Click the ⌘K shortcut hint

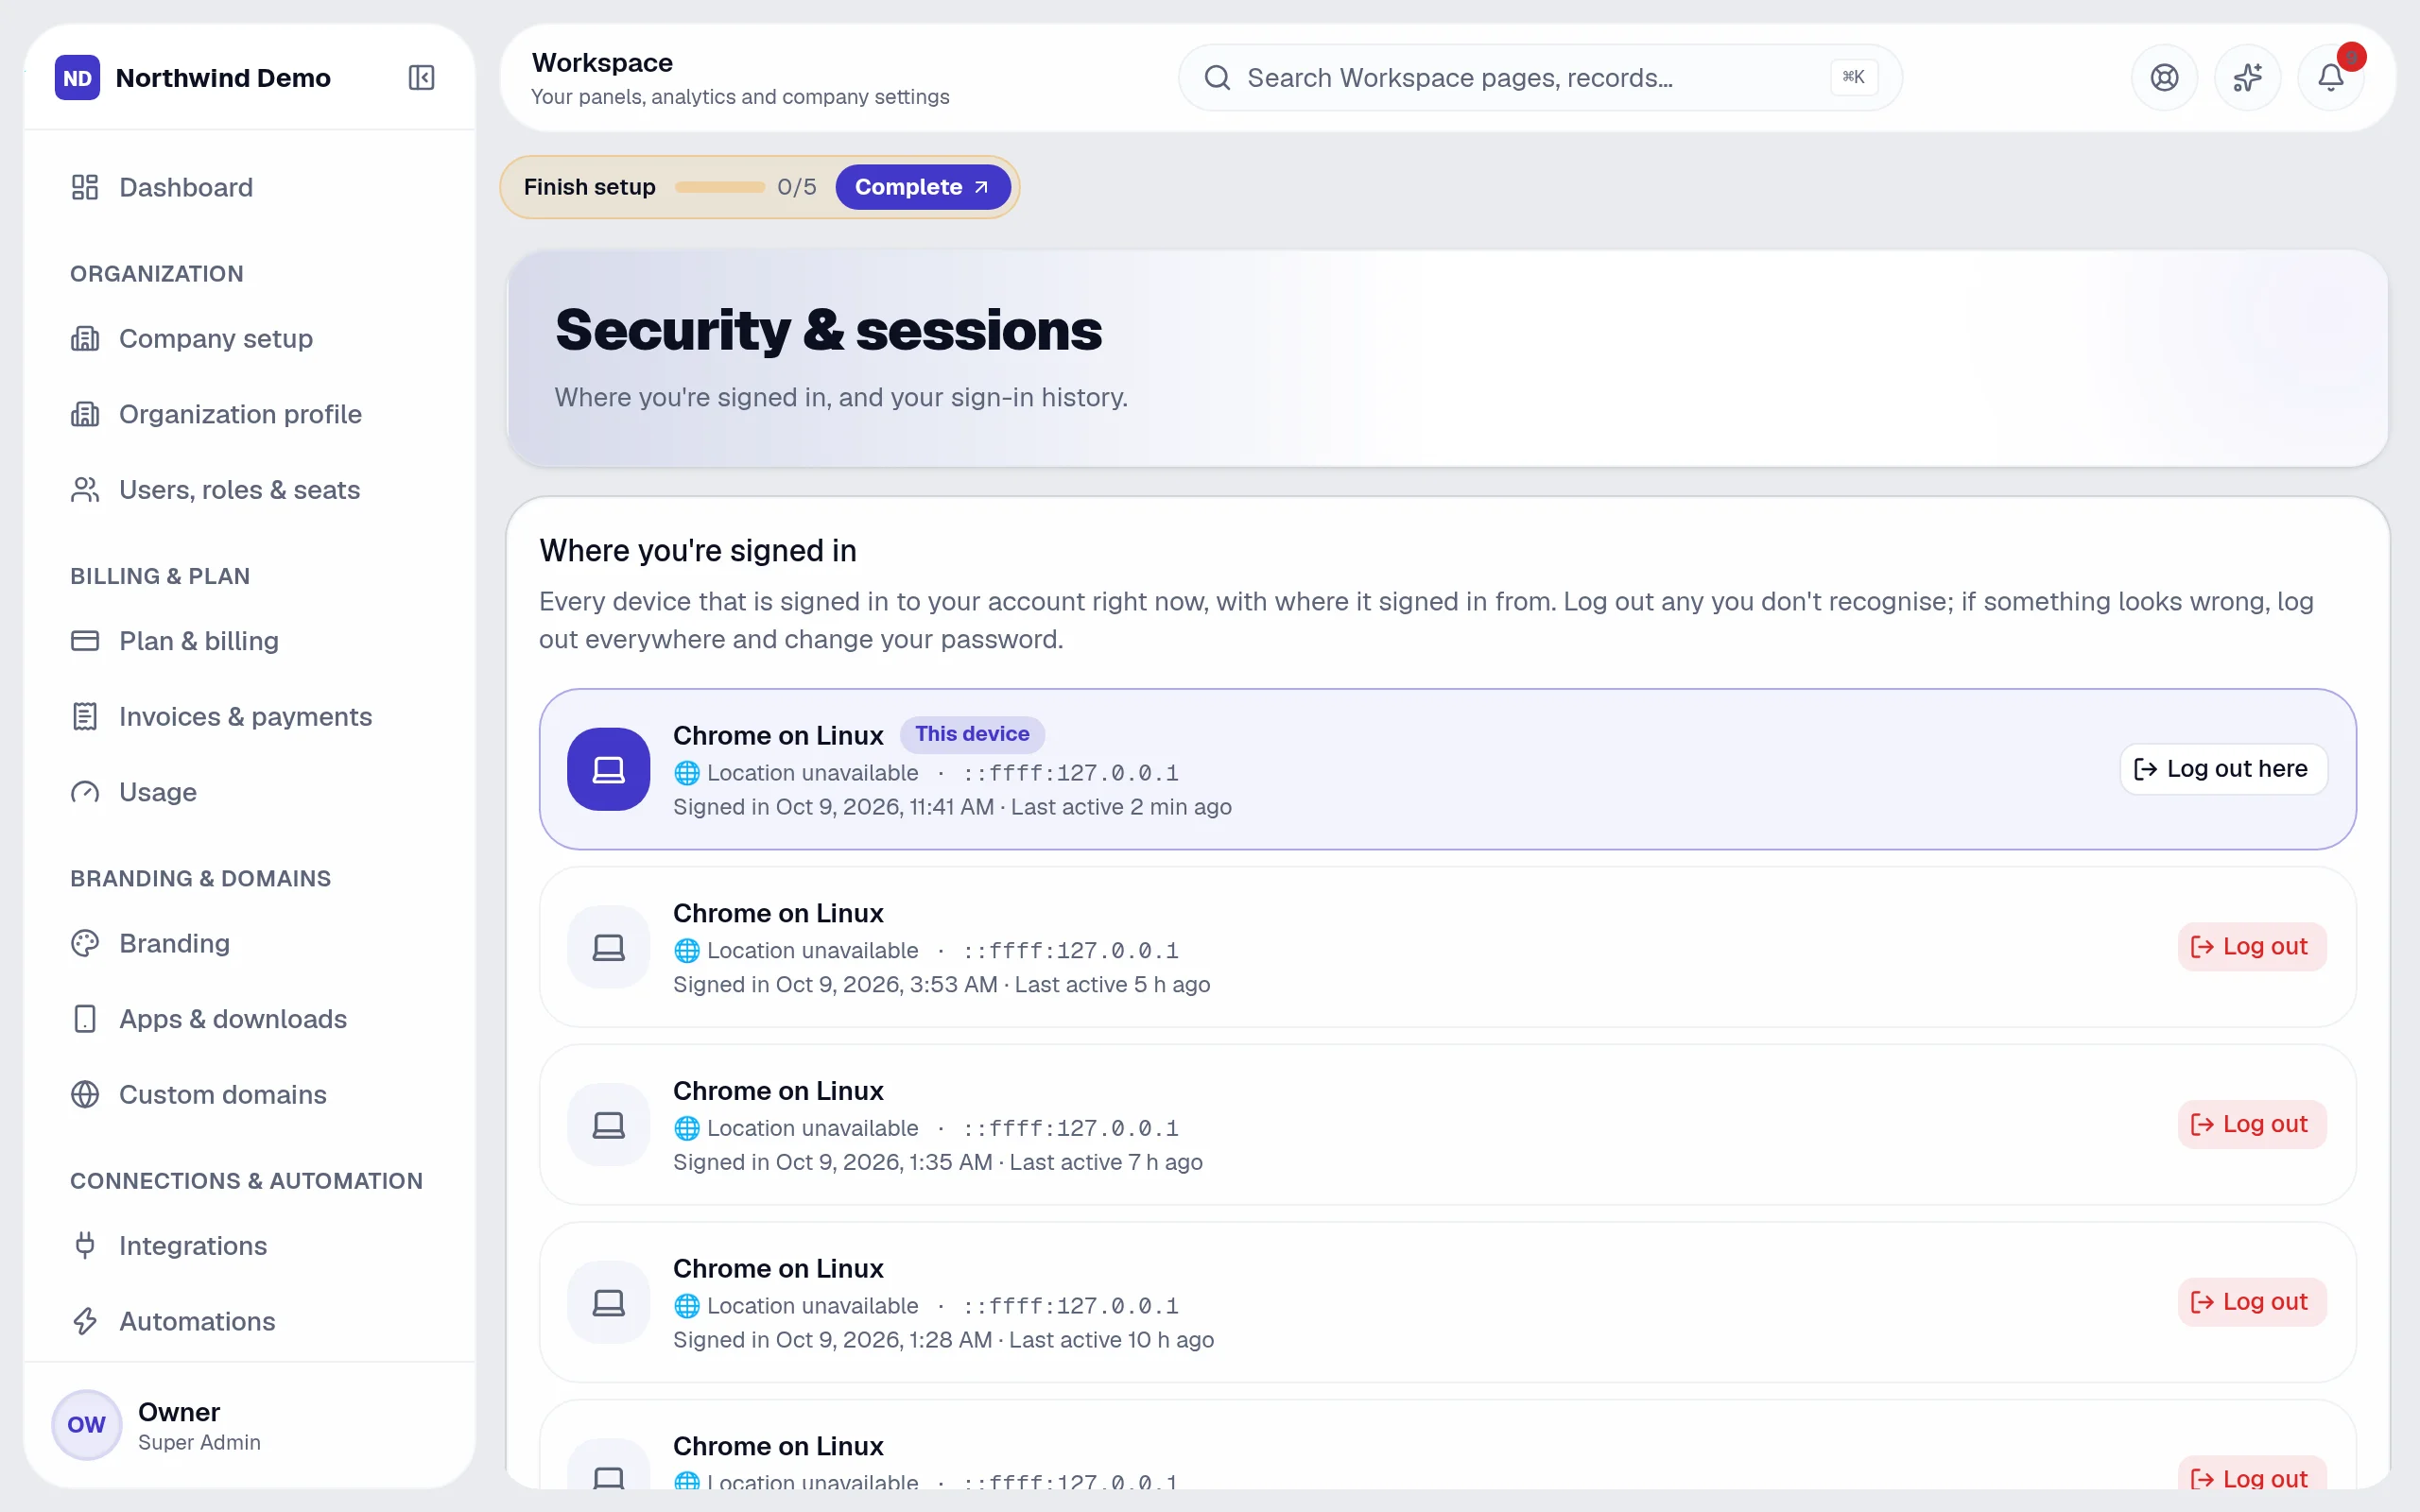1853,77
